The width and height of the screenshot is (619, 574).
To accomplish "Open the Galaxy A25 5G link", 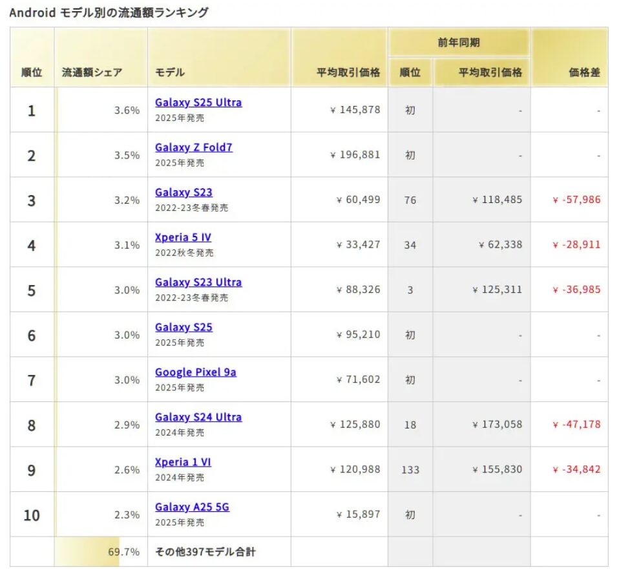I will point(192,507).
